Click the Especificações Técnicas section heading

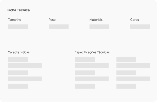click(x=92, y=52)
